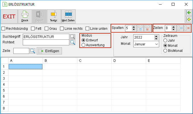Image resolution: width=193 pixels, height=114 pixels.
Task: Click the add column icon next to Spalten
Action: coord(140,28)
